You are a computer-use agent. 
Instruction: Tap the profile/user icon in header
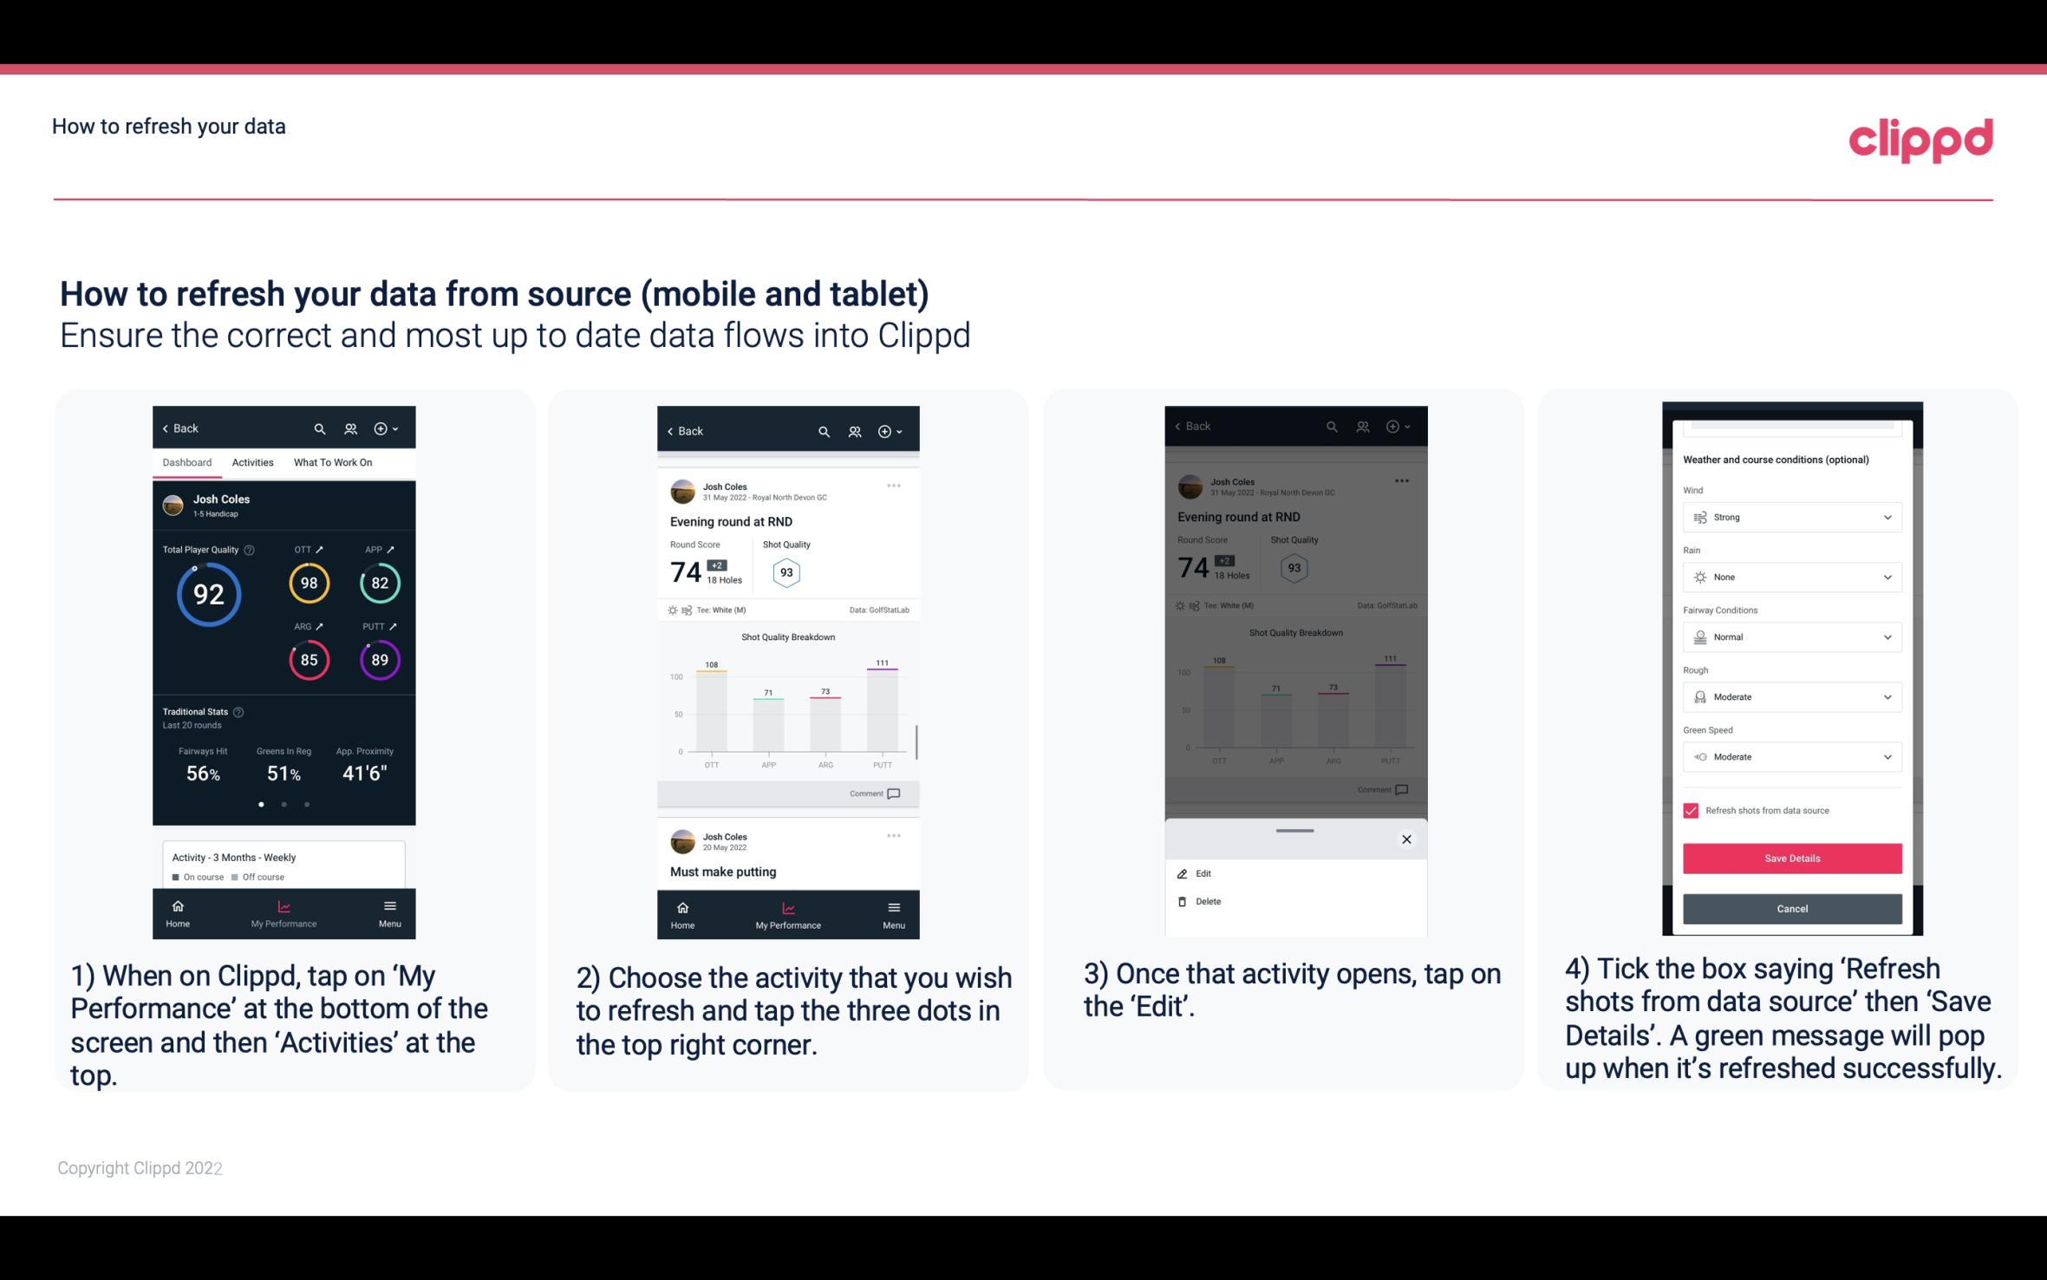pos(351,428)
